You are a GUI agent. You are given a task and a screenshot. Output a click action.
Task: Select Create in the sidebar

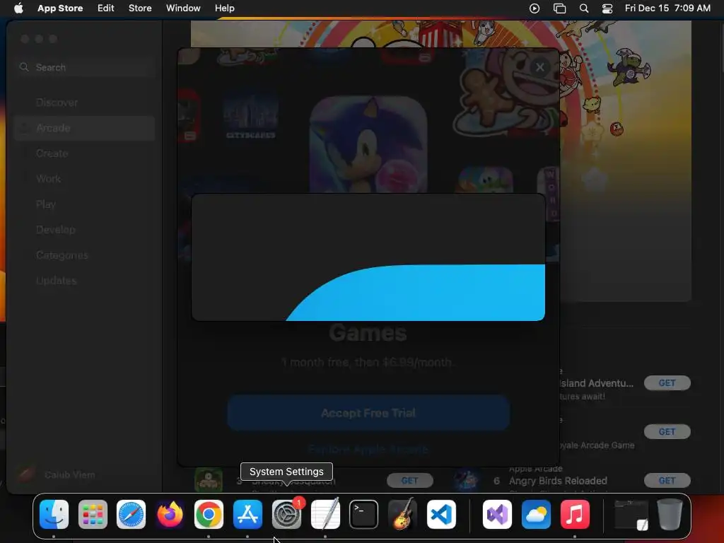pos(84,153)
